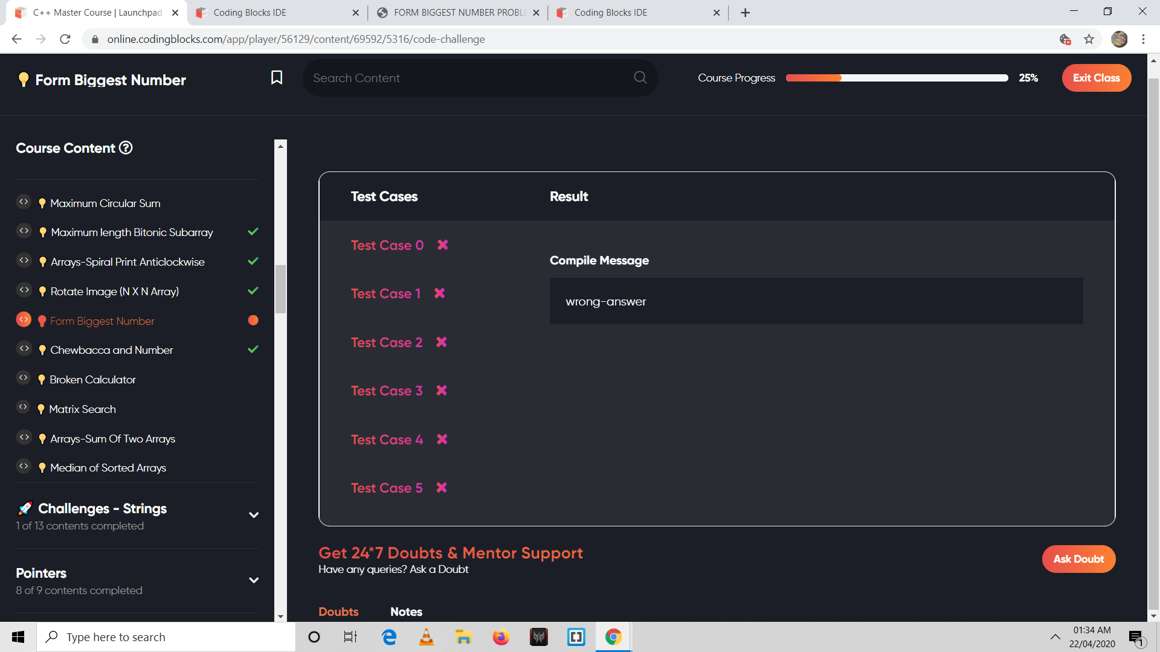The width and height of the screenshot is (1160, 652).
Task: Click the Course Progress bar
Action: click(897, 78)
